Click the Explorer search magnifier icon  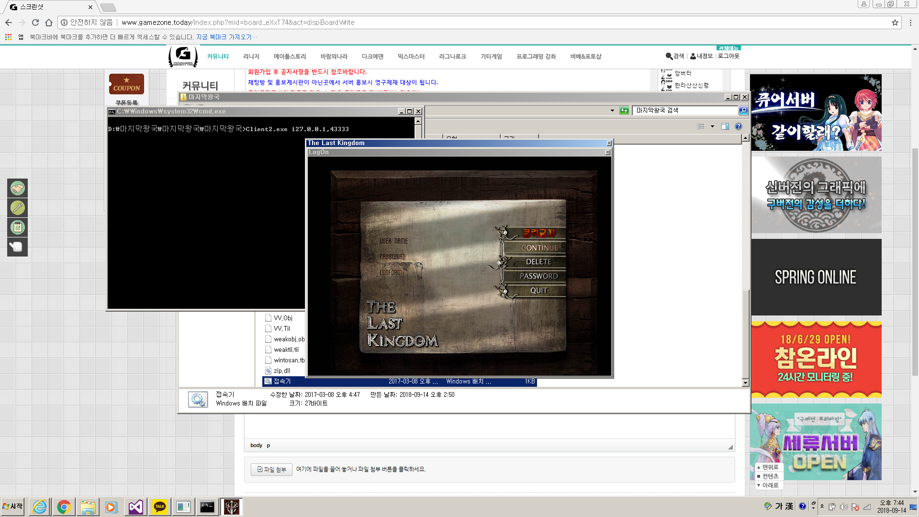[x=743, y=111]
